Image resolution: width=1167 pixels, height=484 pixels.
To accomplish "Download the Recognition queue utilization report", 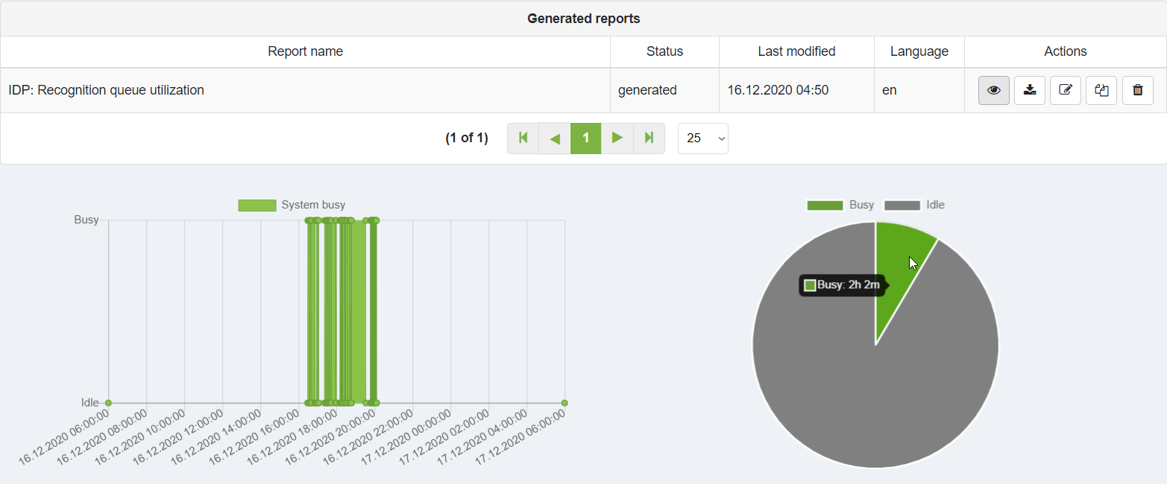I will (1029, 91).
